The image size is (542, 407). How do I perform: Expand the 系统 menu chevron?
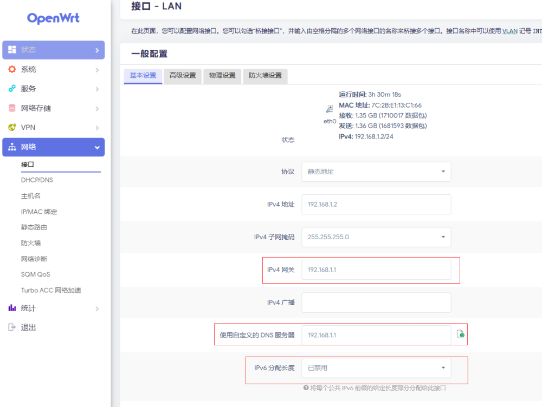97,70
